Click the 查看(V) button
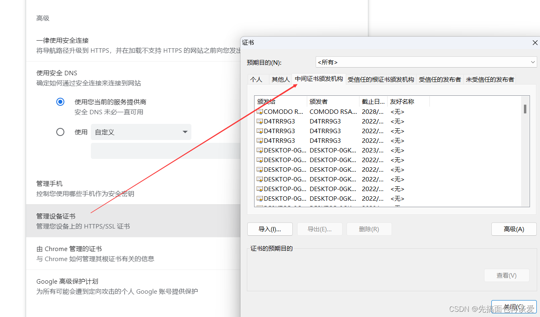Viewport: 540px width, 317px height. point(507,276)
